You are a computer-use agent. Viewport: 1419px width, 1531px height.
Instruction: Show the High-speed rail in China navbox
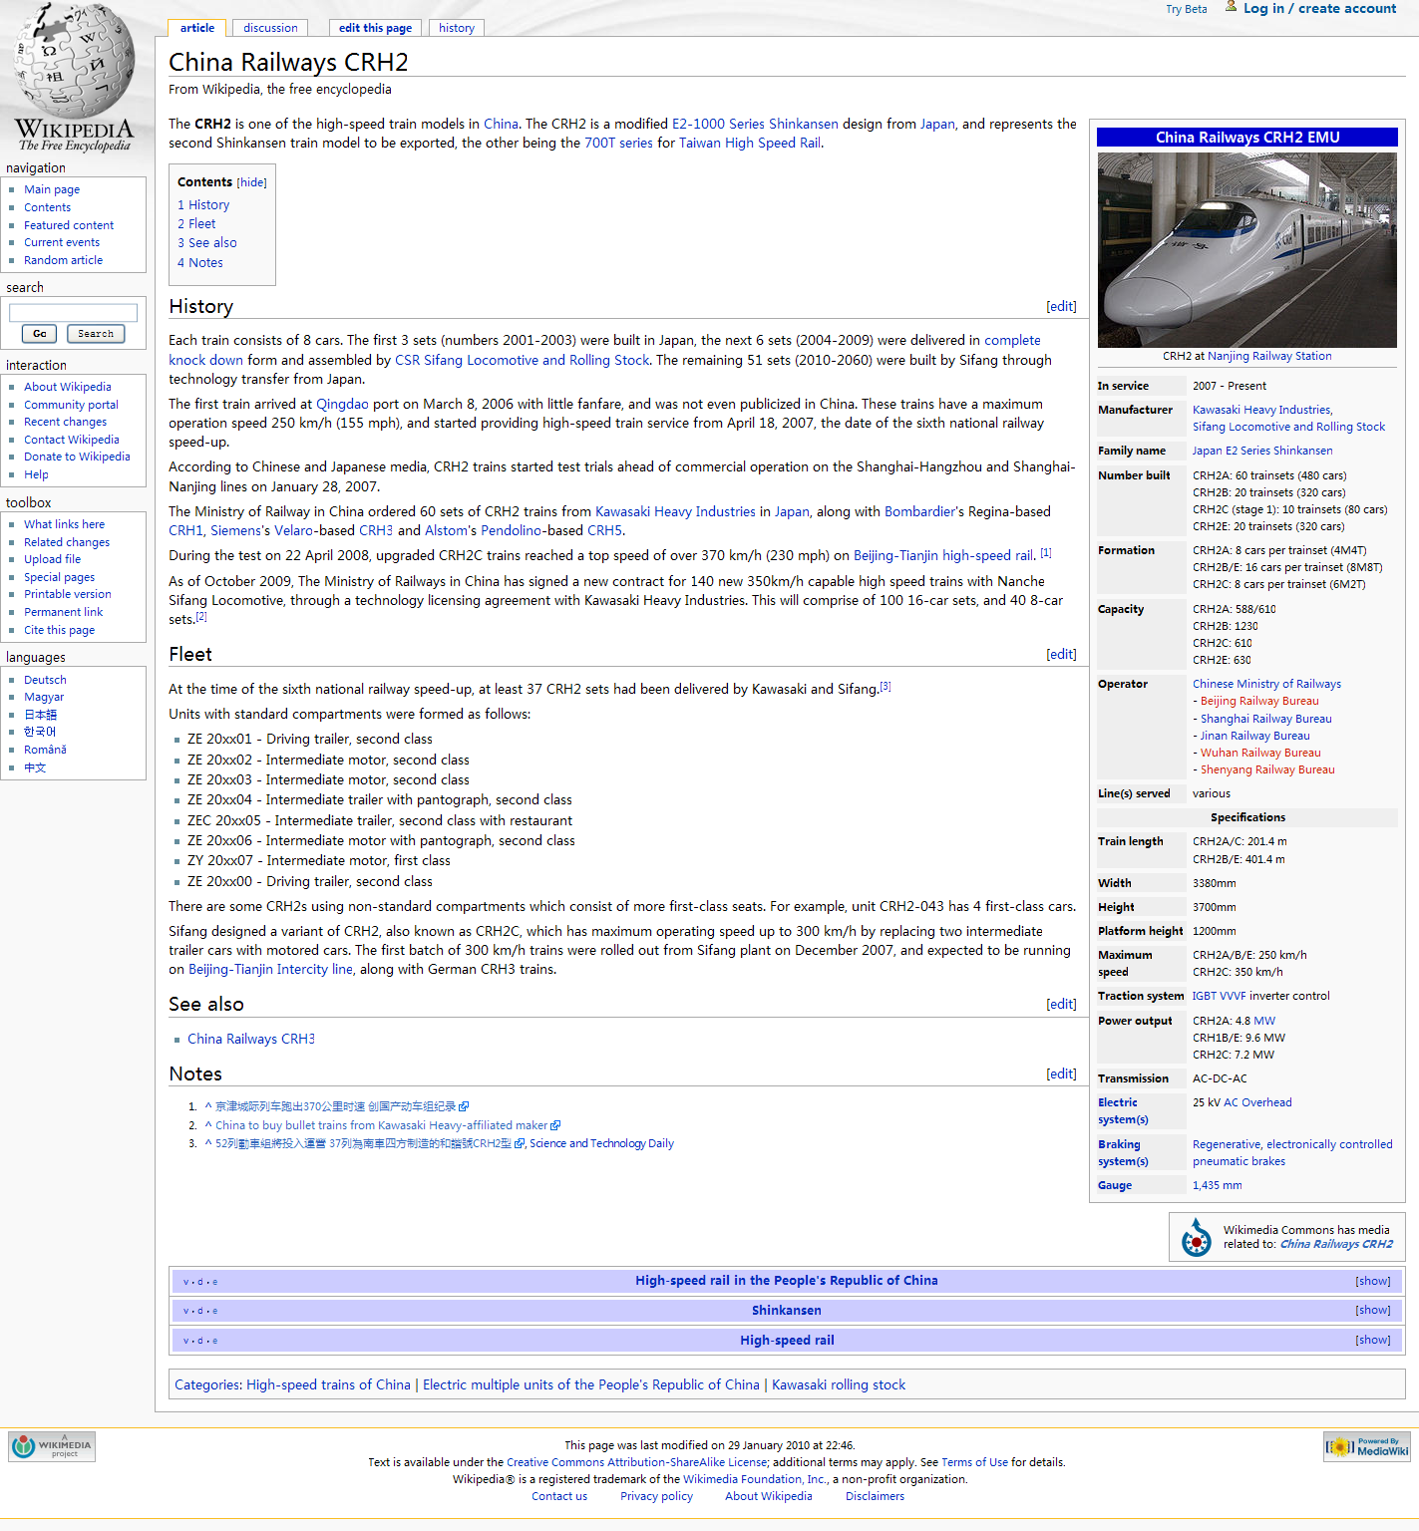[1372, 1281]
